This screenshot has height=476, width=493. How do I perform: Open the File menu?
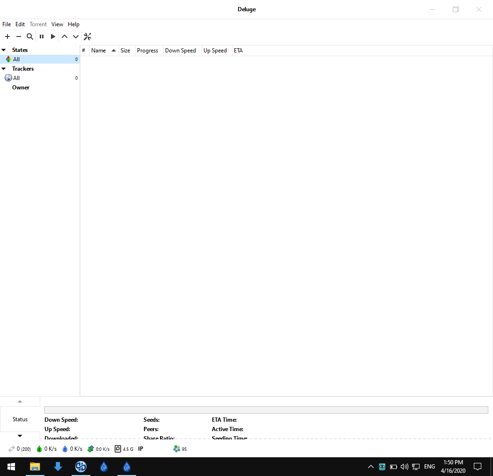click(x=7, y=24)
